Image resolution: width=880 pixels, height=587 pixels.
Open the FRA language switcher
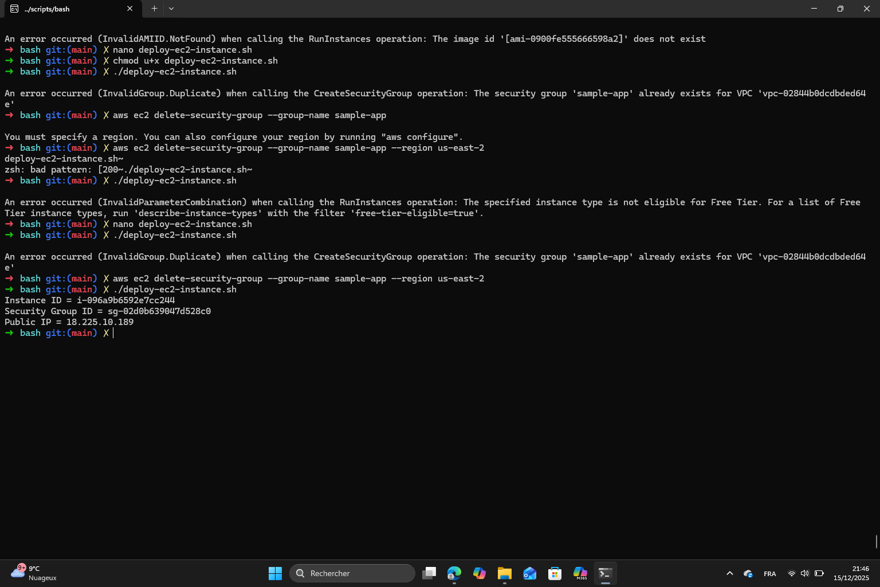click(x=770, y=573)
